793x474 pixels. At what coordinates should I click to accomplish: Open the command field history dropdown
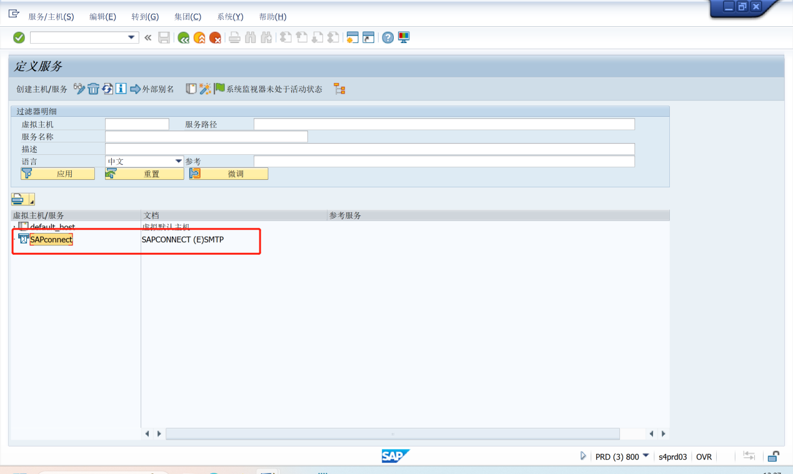point(132,37)
